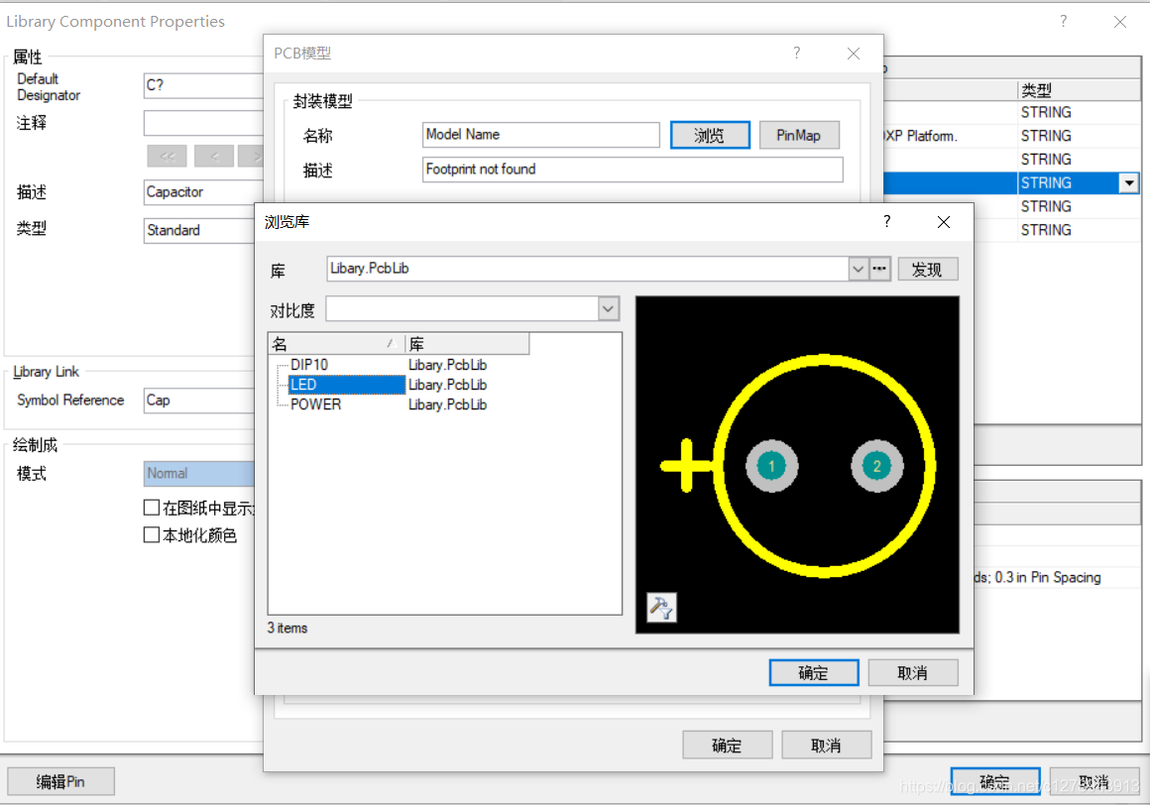Click pad 2 in the LED footprint preview
This screenshot has width=1150, height=805.
(876, 466)
